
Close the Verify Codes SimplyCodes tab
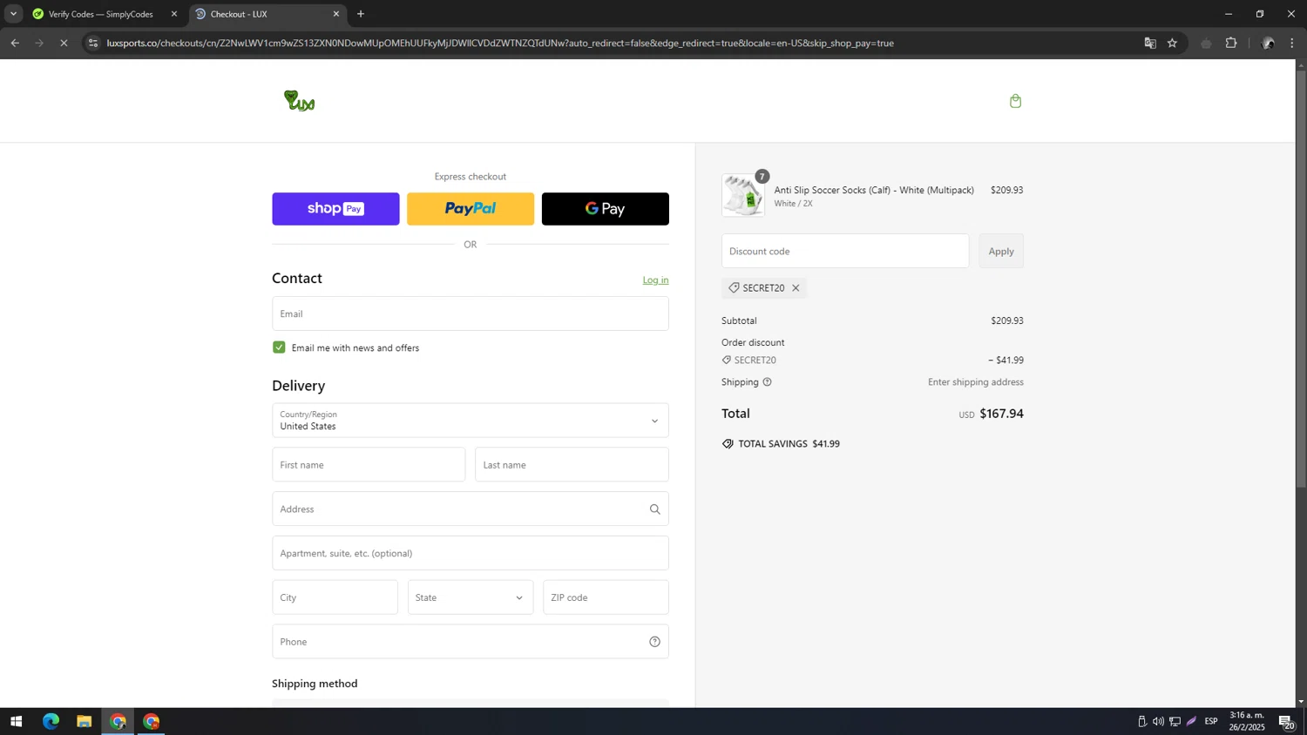pos(173,14)
